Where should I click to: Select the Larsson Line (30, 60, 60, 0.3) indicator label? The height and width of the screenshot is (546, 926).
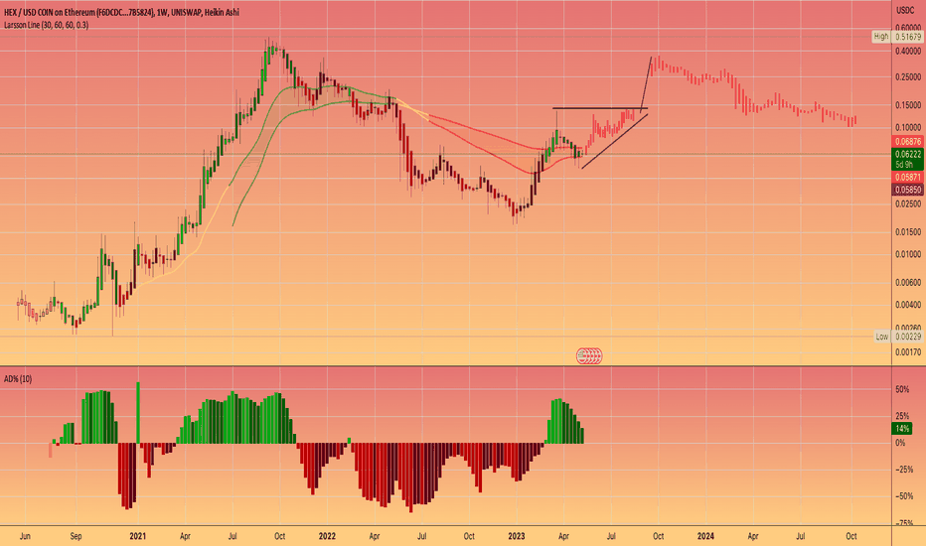point(46,25)
